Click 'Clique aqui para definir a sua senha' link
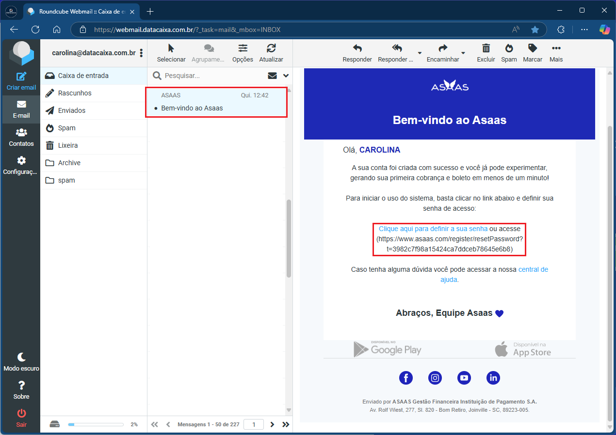The height and width of the screenshot is (435, 616). point(433,229)
